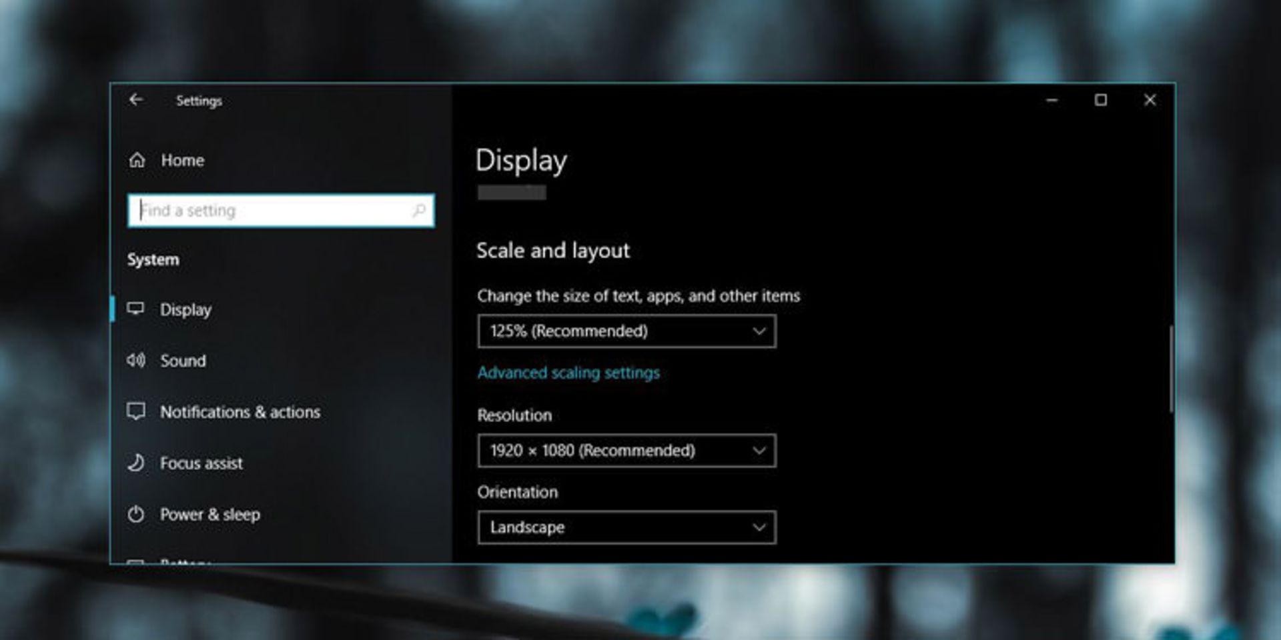The height and width of the screenshot is (640, 1281).
Task: Click the progress bar under Display heading
Action: coord(511,193)
